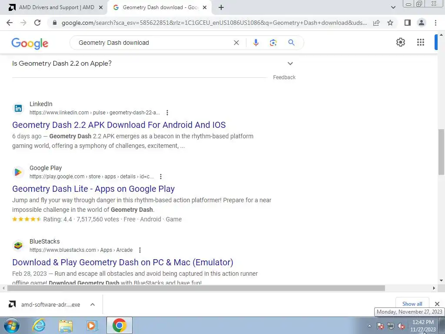Expand 'Is Geometry Dash 2.2 on Apple?' question
The width and height of the screenshot is (445, 334).
[153, 63]
